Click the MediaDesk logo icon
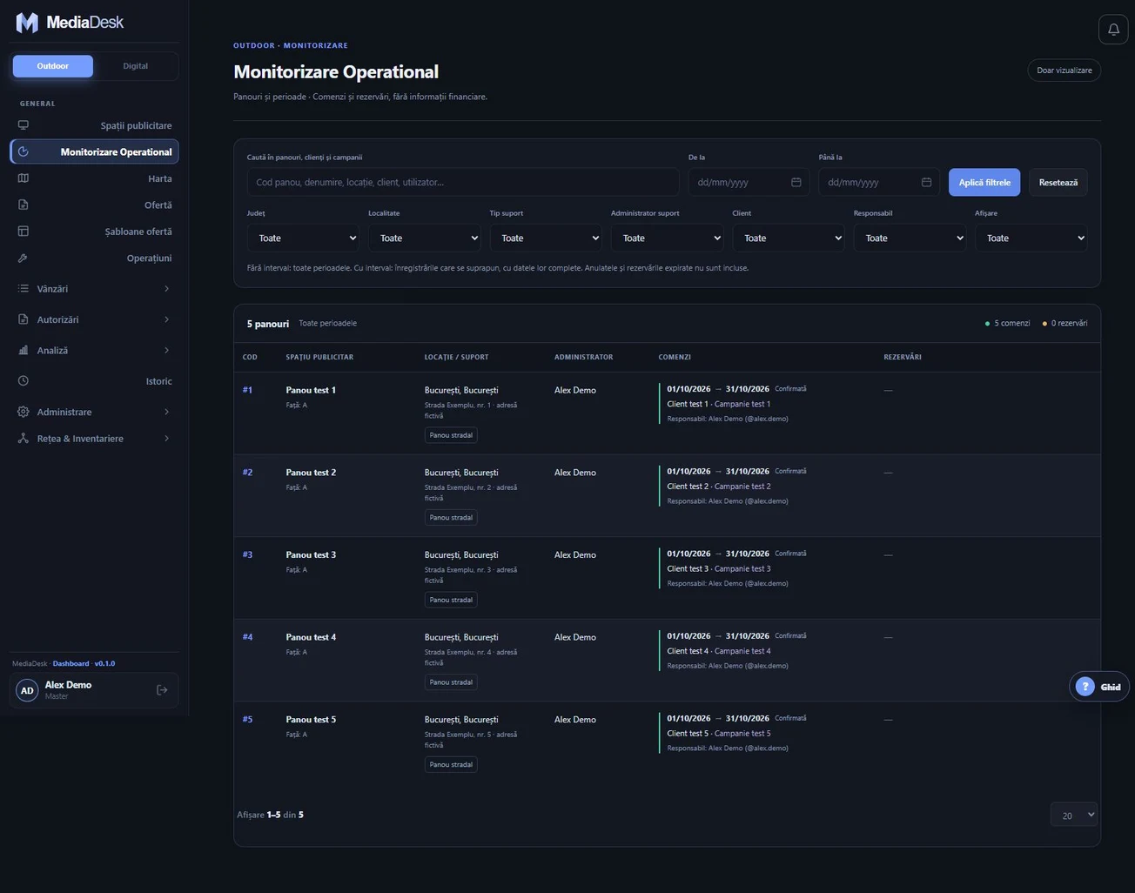 point(27,23)
